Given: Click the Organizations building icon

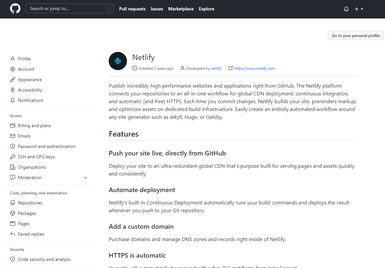Looking at the screenshot, I should pos(13,167).
